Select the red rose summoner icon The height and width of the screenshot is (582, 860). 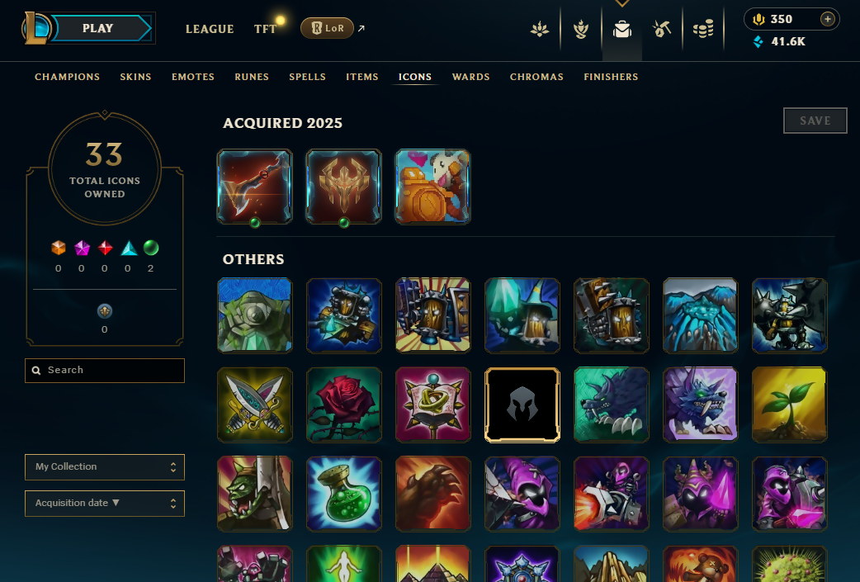(344, 405)
